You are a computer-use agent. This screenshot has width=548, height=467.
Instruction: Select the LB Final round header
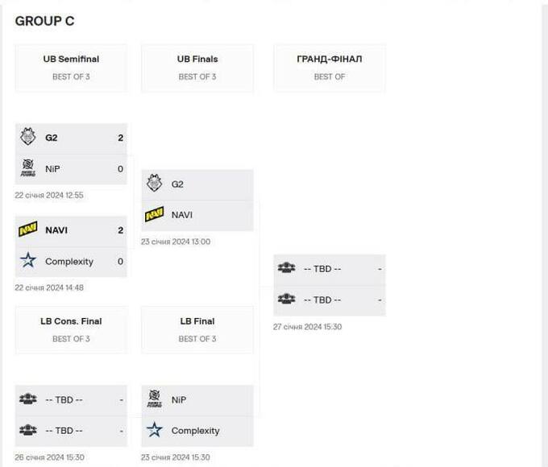pyautogui.click(x=197, y=321)
